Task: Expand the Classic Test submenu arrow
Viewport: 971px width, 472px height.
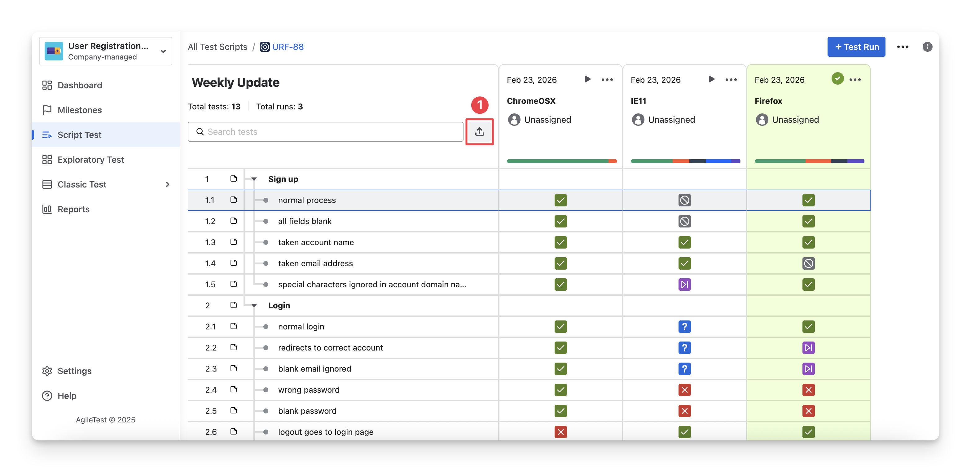Action: pyautogui.click(x=167, y=184)
